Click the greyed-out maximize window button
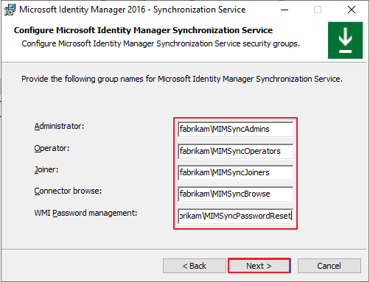Image resolution: width=370 pixels, height=282 pixels. click(x=318, y=10)
